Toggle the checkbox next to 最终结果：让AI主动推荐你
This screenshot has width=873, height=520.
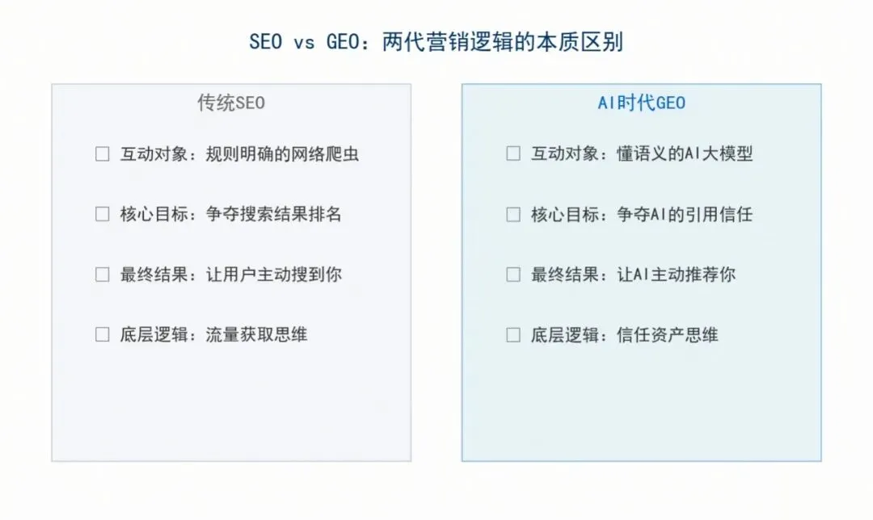click(513, 275)
